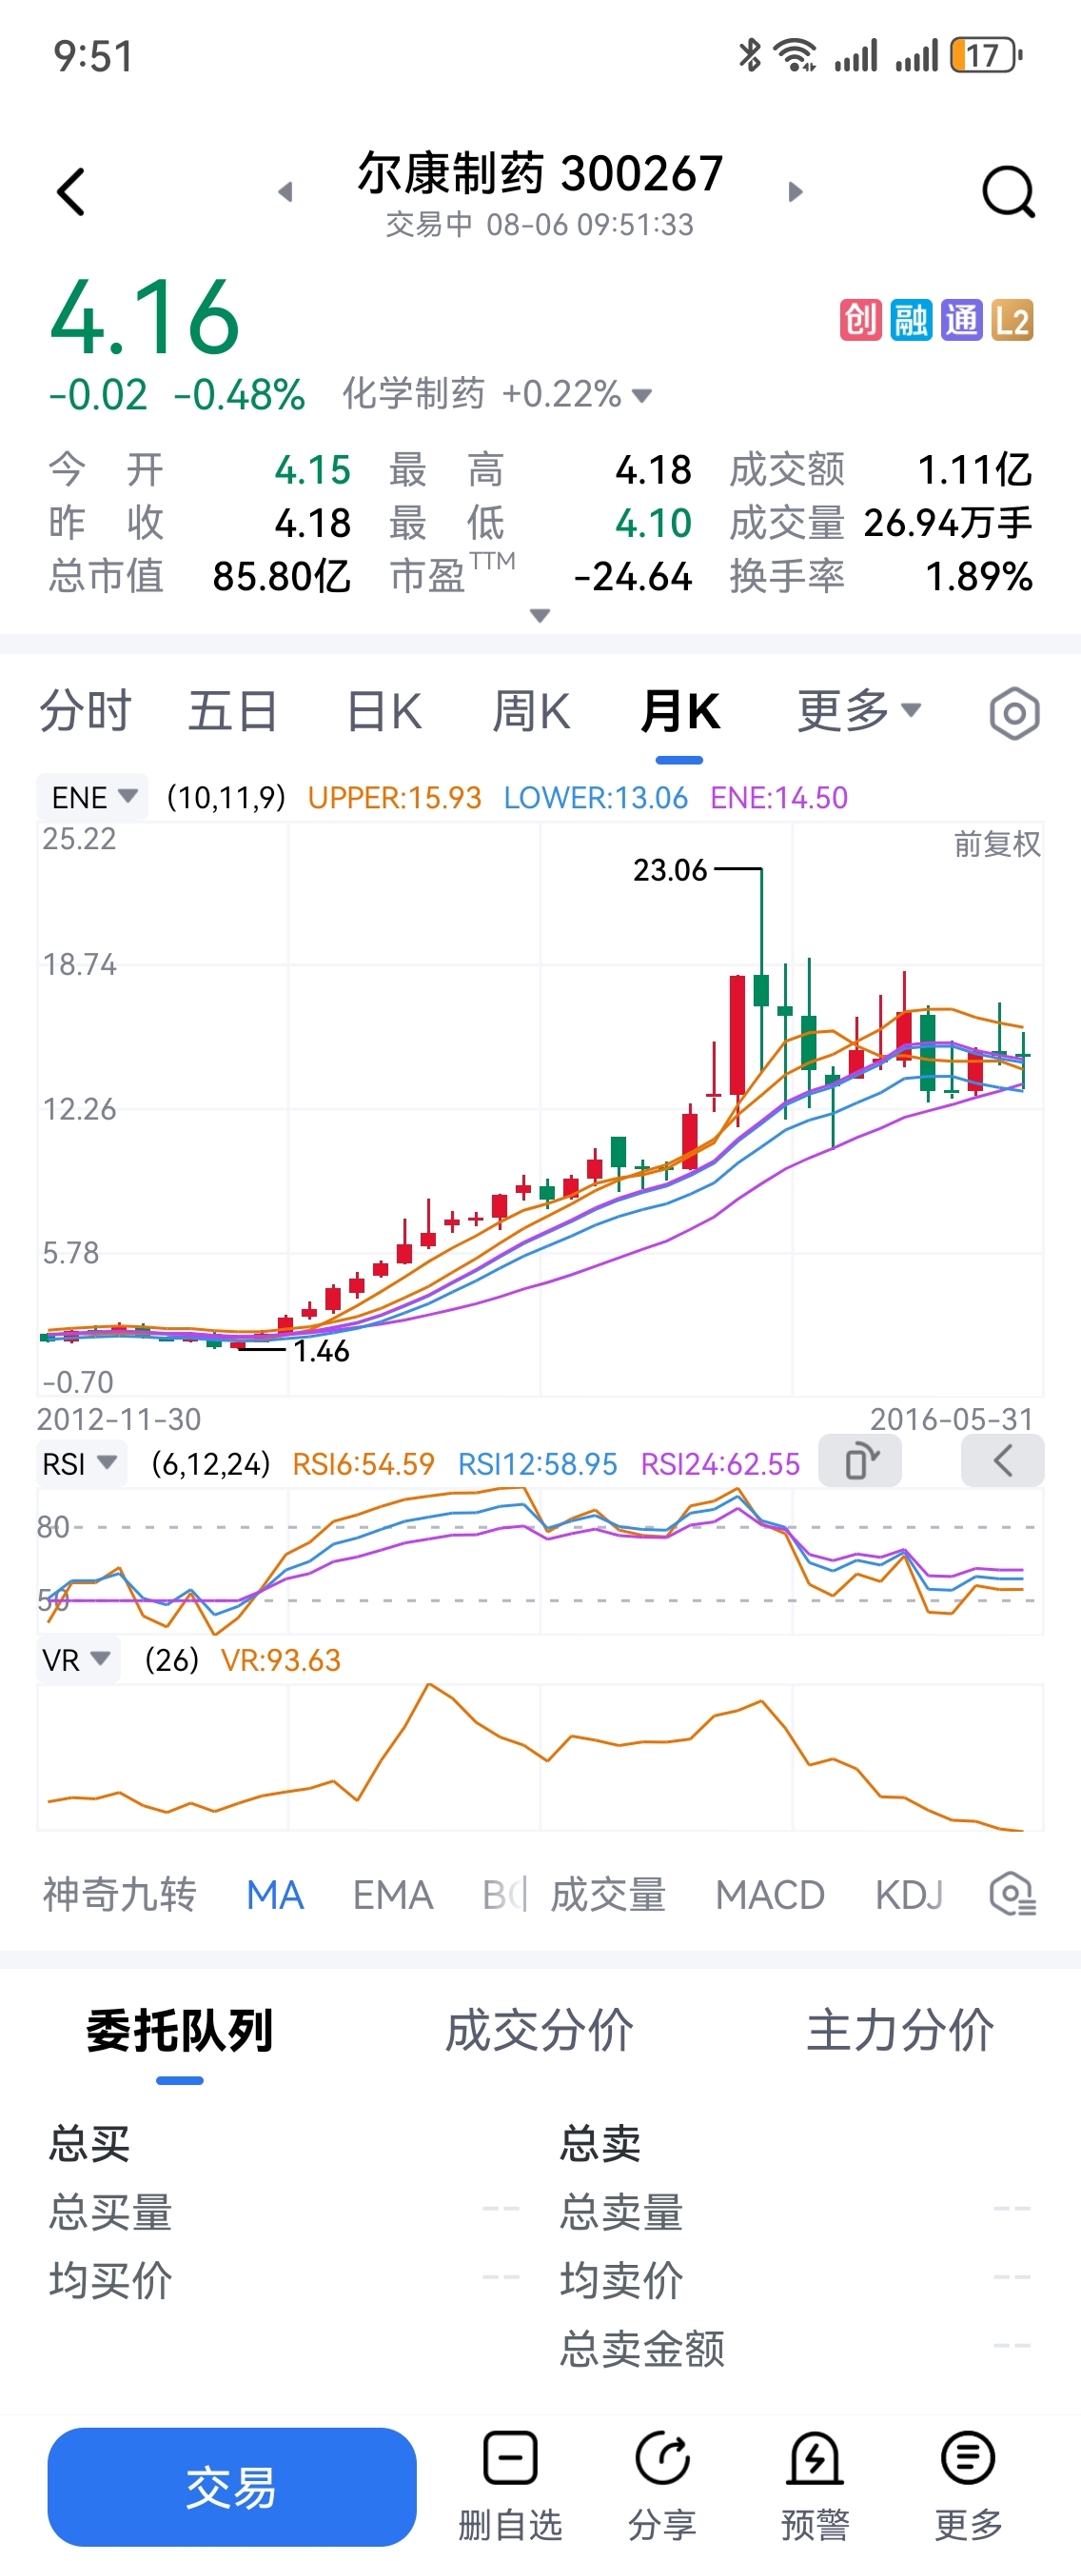Viewport: 1081px width, 2561px height.
Task: Tap RSI parameters (6,12,24)
Action: coord(210,1464)
